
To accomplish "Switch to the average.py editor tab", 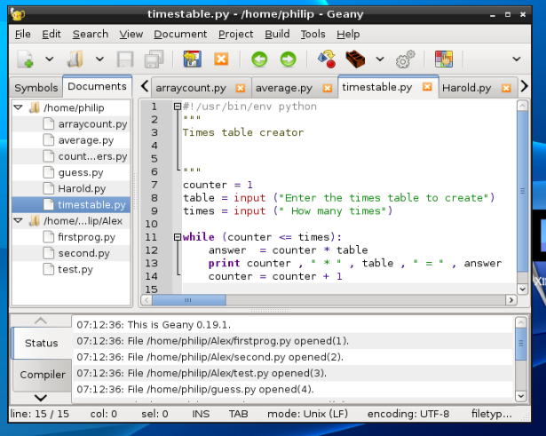I will [x=284, y=88].
